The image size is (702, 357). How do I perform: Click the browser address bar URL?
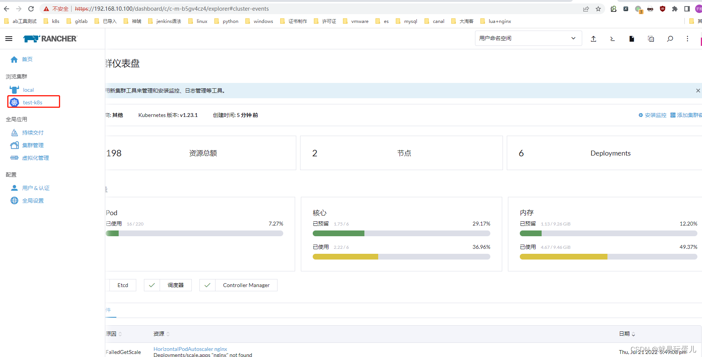(x=172, y=8)
